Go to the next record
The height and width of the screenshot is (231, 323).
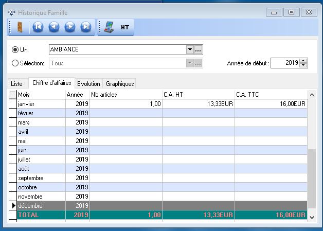(70, 27)
